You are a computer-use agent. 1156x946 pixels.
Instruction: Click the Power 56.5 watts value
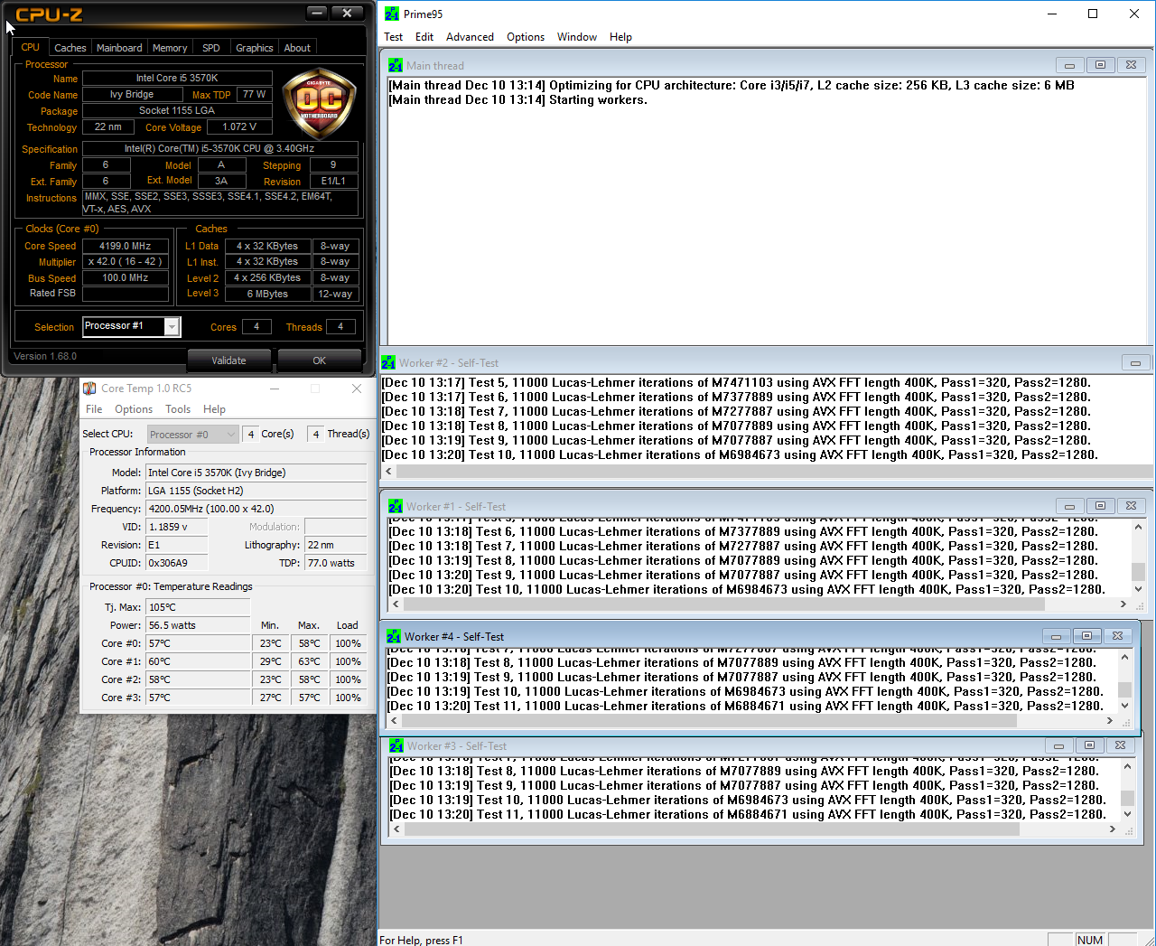198,625
